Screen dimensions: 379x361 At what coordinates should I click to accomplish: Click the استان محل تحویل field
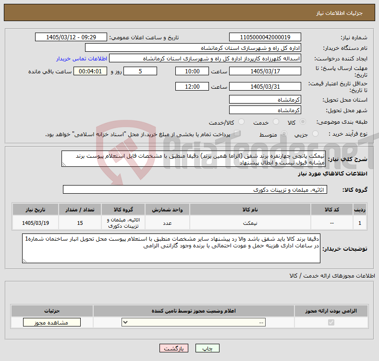click(x=265, y=99)
